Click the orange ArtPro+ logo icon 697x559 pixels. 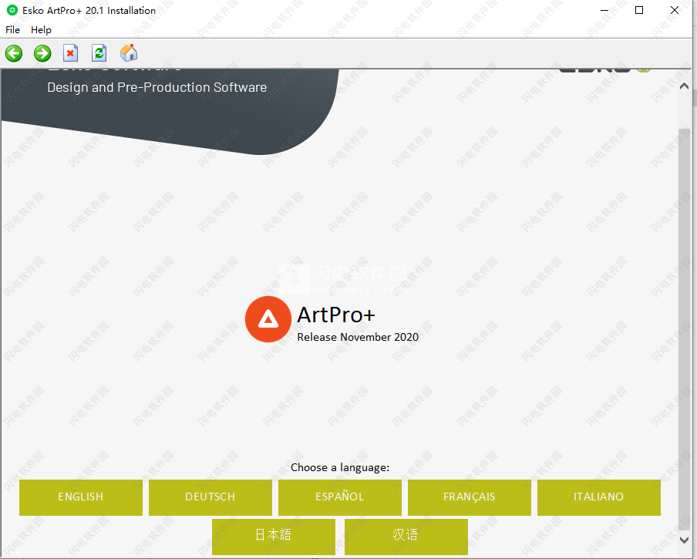[x=268, y=318]
